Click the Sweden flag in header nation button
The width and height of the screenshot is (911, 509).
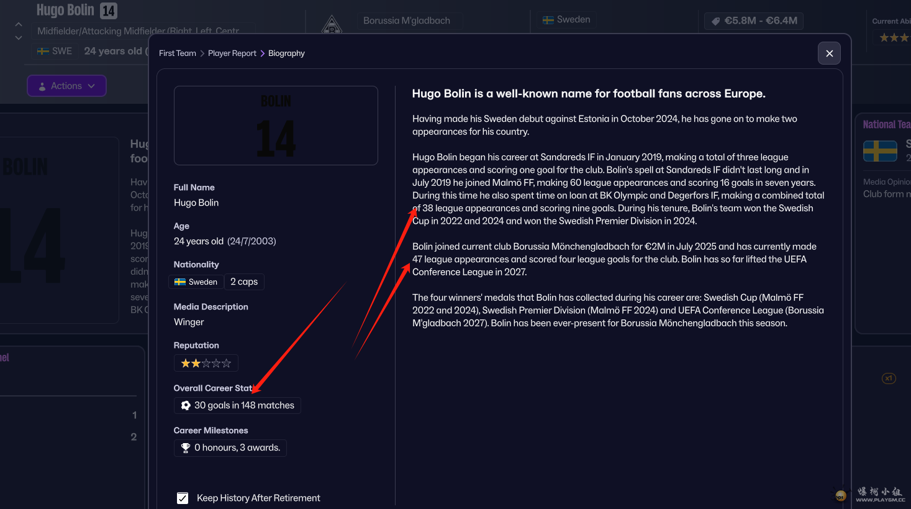(548, 20)
